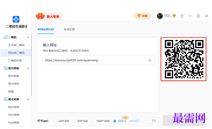Image resolution: width=212 pixels, height=129 pixels.
Task: Click the custom size value field 520
Action: 154,121
